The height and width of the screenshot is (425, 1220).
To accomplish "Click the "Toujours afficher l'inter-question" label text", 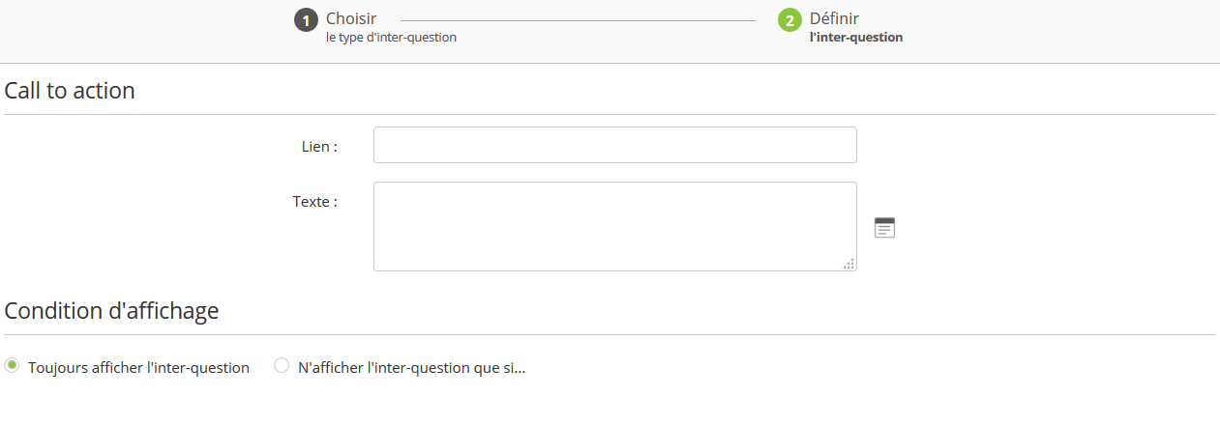I will tap(138, 368).
